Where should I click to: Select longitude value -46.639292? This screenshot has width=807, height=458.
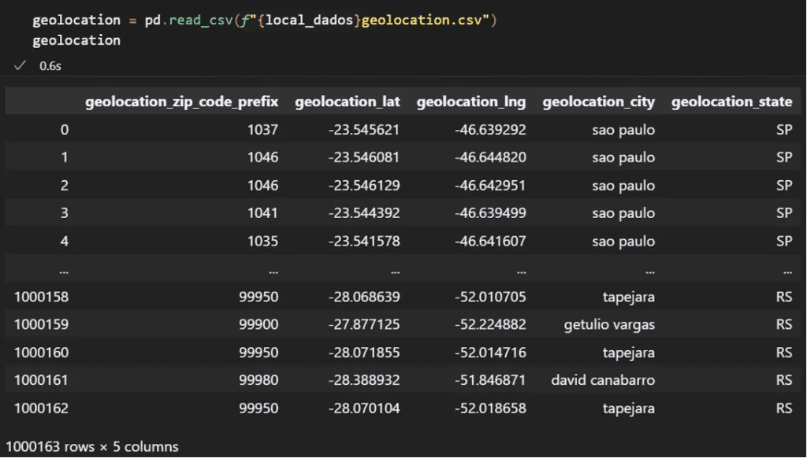(490, 130)
